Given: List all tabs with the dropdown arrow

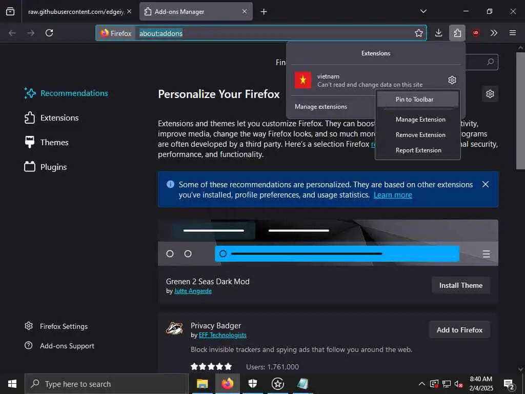Looking at the screenshot, I should click(x=423, y=11).
